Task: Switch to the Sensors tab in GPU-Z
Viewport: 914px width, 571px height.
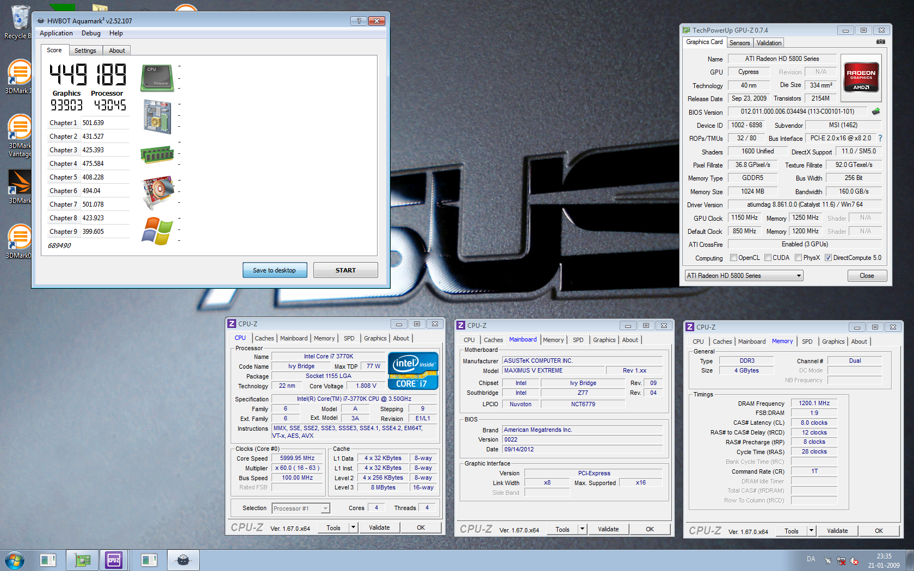Action: click(x=739, y=43)
